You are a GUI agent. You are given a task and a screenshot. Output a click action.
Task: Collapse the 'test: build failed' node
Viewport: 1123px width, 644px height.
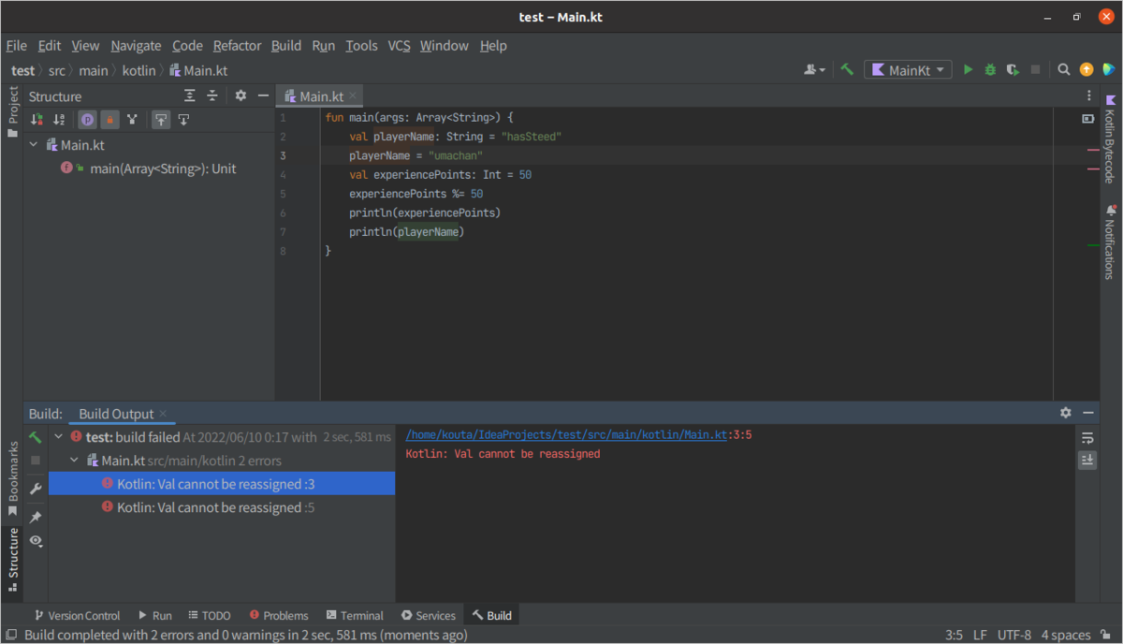point(59,437)
